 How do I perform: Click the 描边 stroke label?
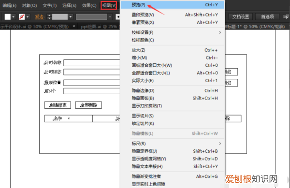click(40, 17)
